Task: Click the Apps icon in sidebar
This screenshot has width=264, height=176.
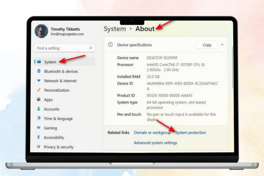Action: tap(39, 99)
